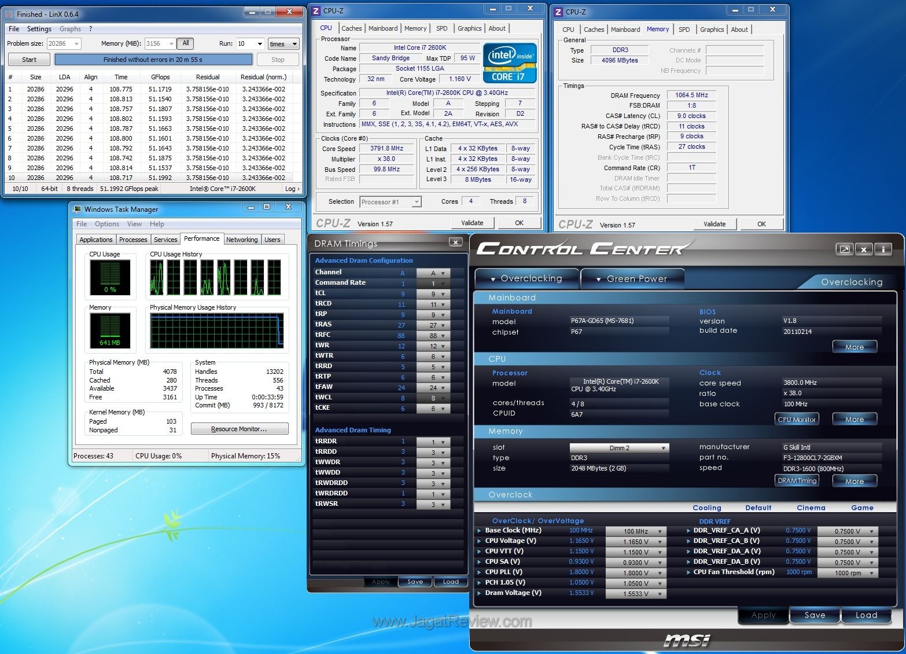906x654 pixels.
Task: Click the Control Center info icon
Action: point(883,249)
